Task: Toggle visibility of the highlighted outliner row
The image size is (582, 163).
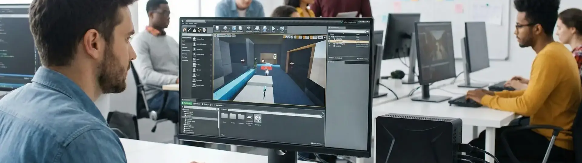Action: click(x=329, y=41)
